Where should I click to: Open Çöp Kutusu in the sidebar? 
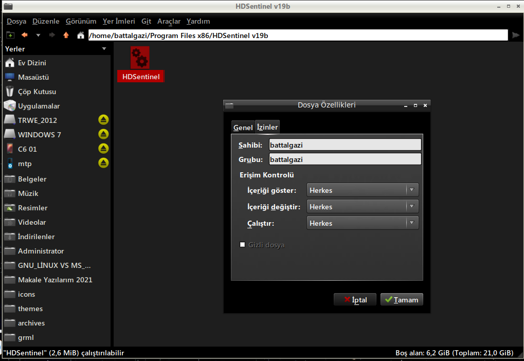(57, 92)
